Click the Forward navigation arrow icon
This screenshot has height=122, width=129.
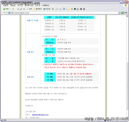13,9
